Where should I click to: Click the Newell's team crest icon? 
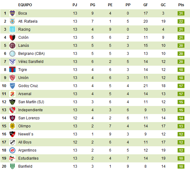(12, 134)
